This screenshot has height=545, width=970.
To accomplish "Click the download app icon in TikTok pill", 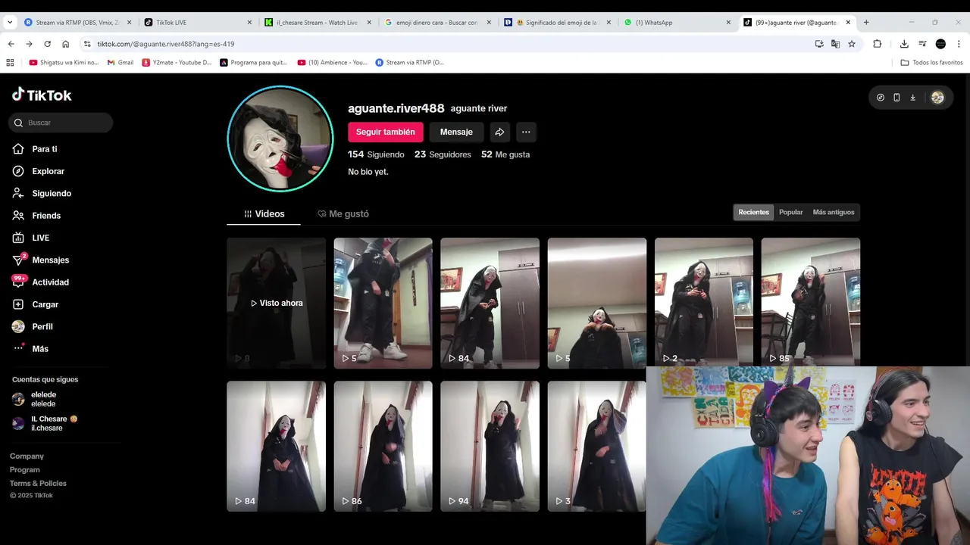I will click(x=912, y=98).
